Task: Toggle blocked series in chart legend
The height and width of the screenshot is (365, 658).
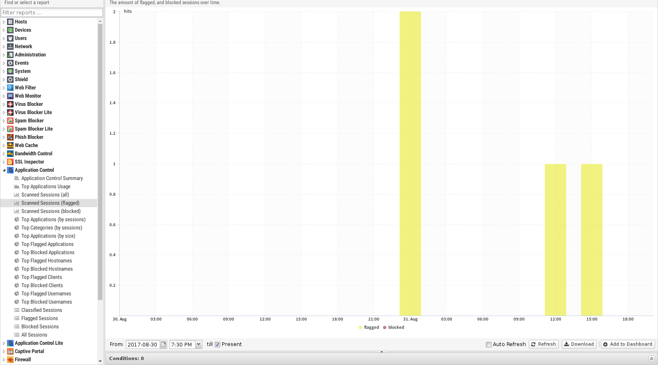Action: [393, 328]
